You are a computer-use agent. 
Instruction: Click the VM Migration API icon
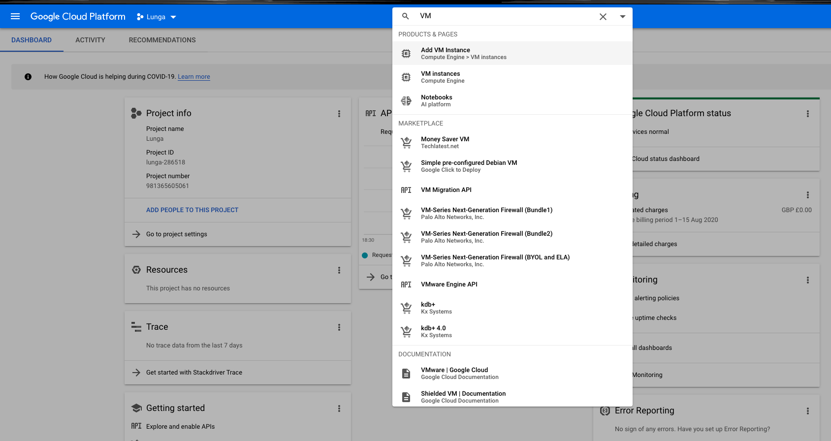coord(406,190)
